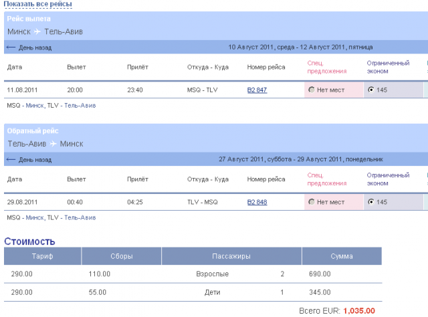This screenshot has height=317, width=428.
Task: Click arrow icon in Тель-Авив to Минск header
Action: pyautogui.click(x=53, y=144)
